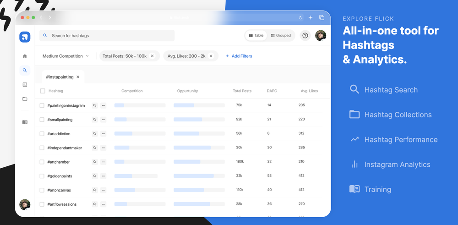
Task: Focus the Search for hashtags field
Action: pyautogui.click(x=107, y=36)
